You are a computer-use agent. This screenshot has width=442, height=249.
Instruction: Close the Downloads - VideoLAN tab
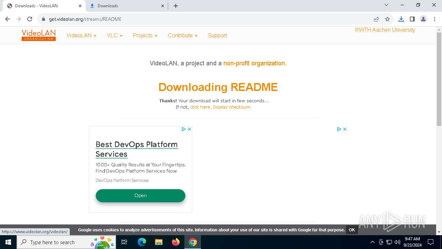pyautogui.click(x=80, y=6)
